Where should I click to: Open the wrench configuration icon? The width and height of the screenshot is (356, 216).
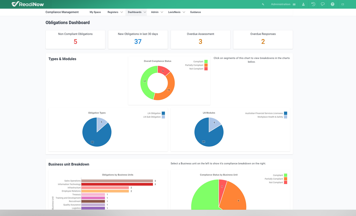click(263, 4)
